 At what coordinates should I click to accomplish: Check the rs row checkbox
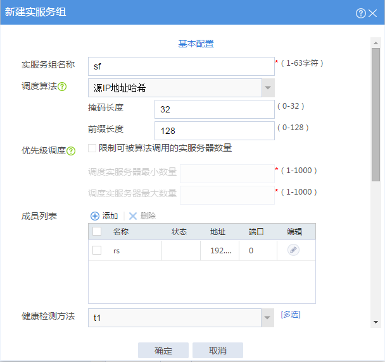click(x=97, y=250)
